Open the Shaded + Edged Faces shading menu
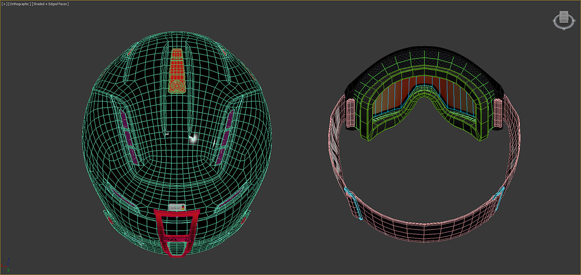Screen dimensions: 581x275 click(50, 4)
